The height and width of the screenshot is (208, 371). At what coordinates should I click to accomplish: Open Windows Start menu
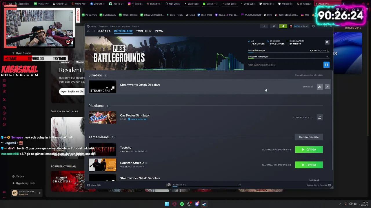pyautogui.click(x=167, y=204)
